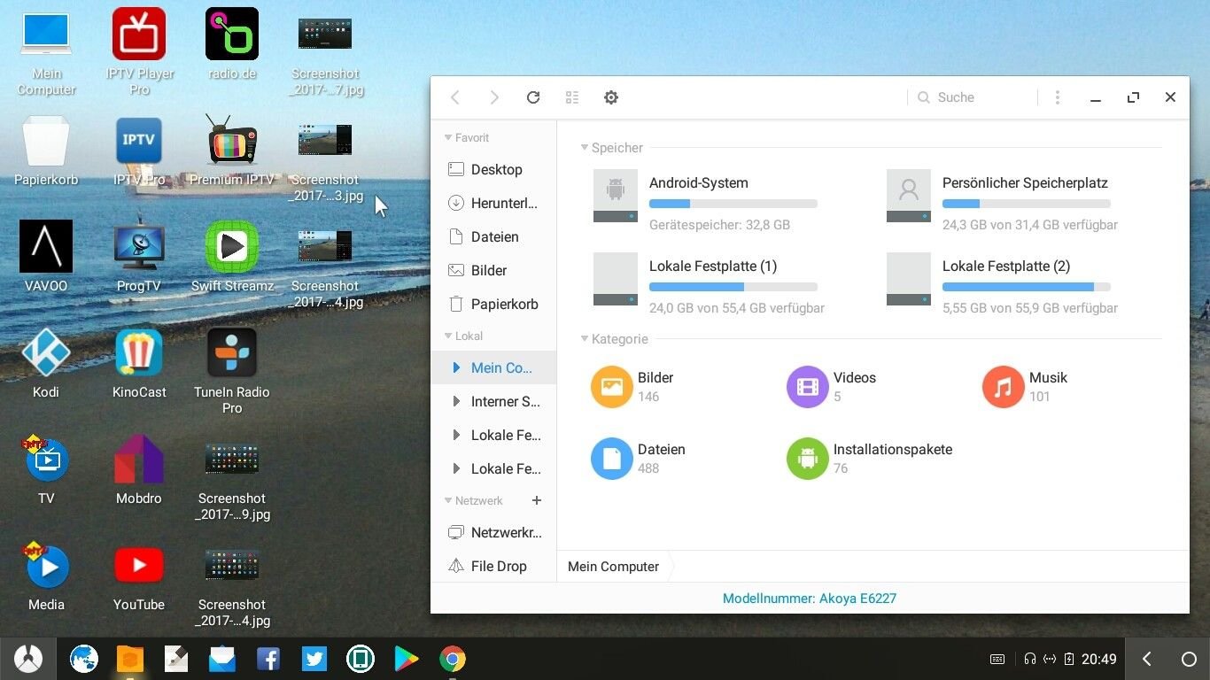
Task: Collapse the Lokal sidebar section
Action: click(448, 336)
